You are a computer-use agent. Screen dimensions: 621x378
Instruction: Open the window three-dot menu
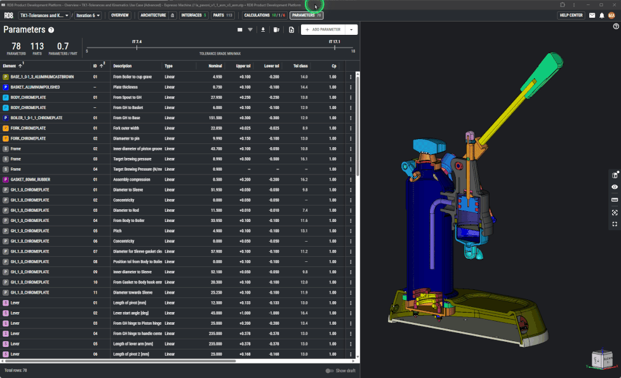tap(574, 4)
